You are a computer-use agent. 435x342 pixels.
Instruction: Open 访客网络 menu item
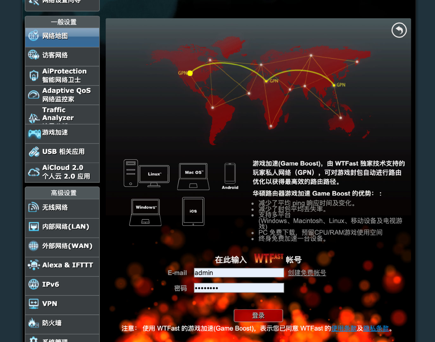coord(62,57)
